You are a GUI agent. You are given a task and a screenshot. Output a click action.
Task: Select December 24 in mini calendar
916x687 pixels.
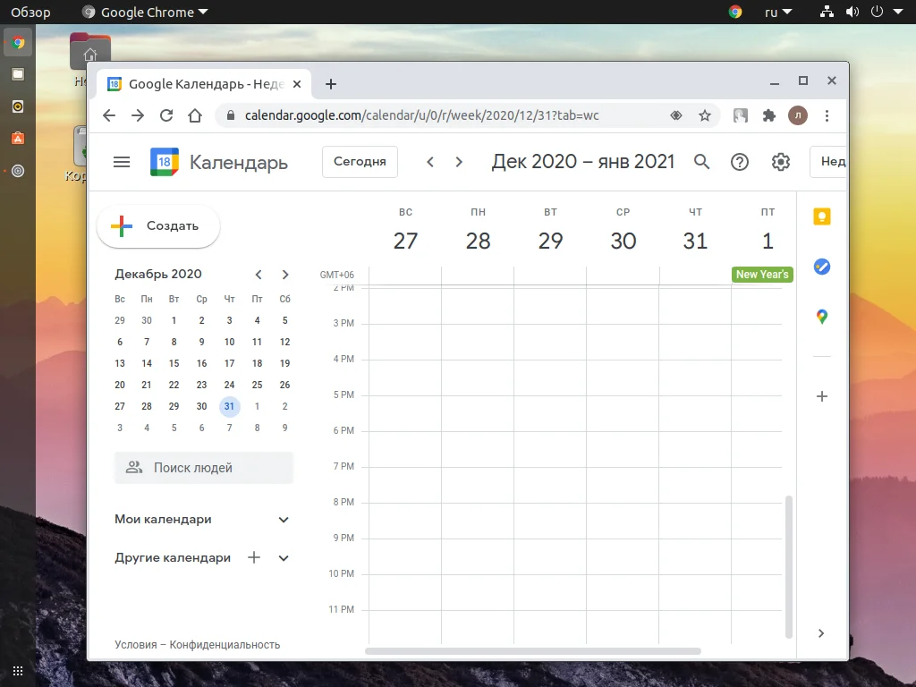pos(230,385)
